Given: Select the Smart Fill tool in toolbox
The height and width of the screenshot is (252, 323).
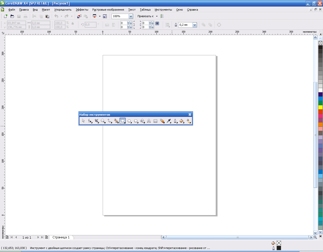Looking at the screenshot, I should click(x=116, y=121).
